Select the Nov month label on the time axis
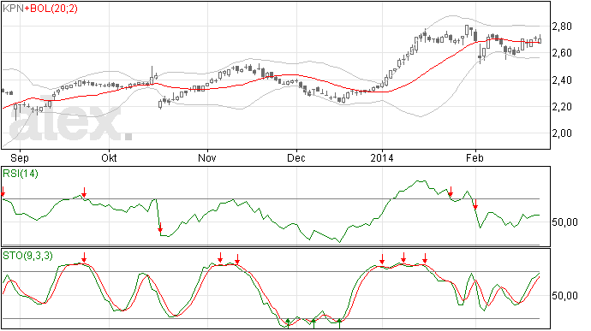The width and height of the screenshot is (591, 331). pyautogui.click(x=207, y=157)
